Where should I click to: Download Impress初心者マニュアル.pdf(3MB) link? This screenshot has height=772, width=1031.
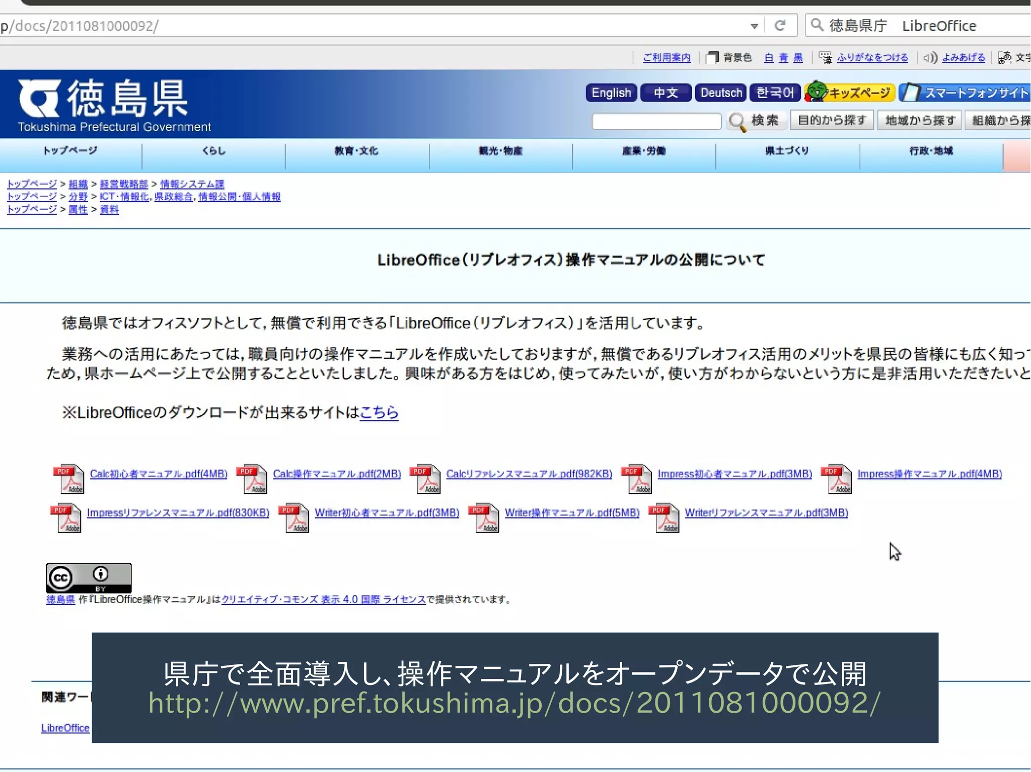734,474
